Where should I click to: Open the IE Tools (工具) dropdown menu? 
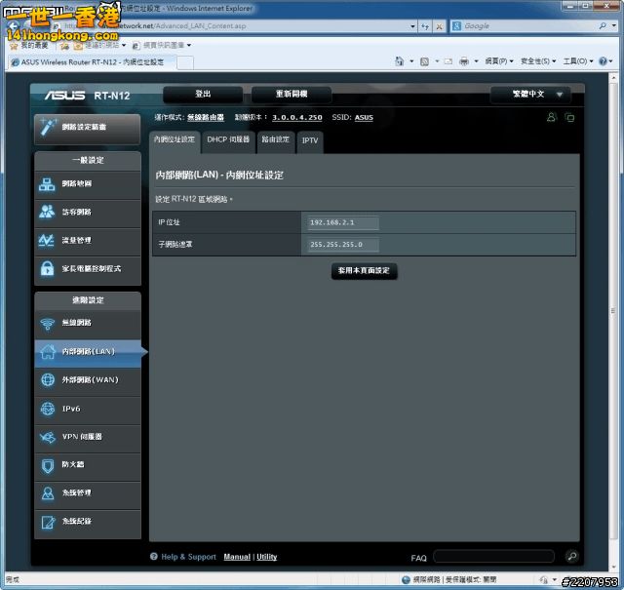tap(576, 61)
